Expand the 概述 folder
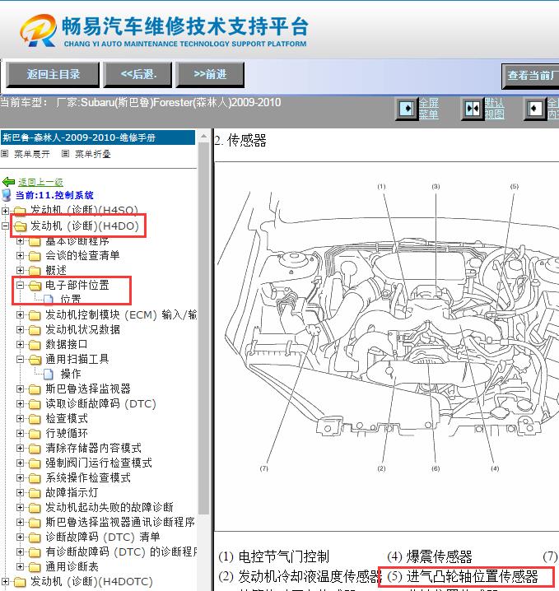559x591 pixels. pyautogui.click(x=20, y=270)
